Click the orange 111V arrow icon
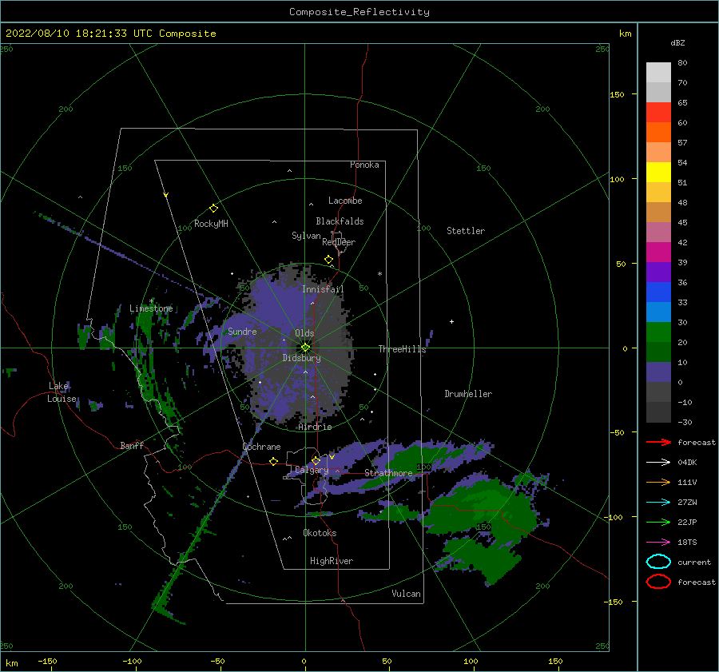 658,482
